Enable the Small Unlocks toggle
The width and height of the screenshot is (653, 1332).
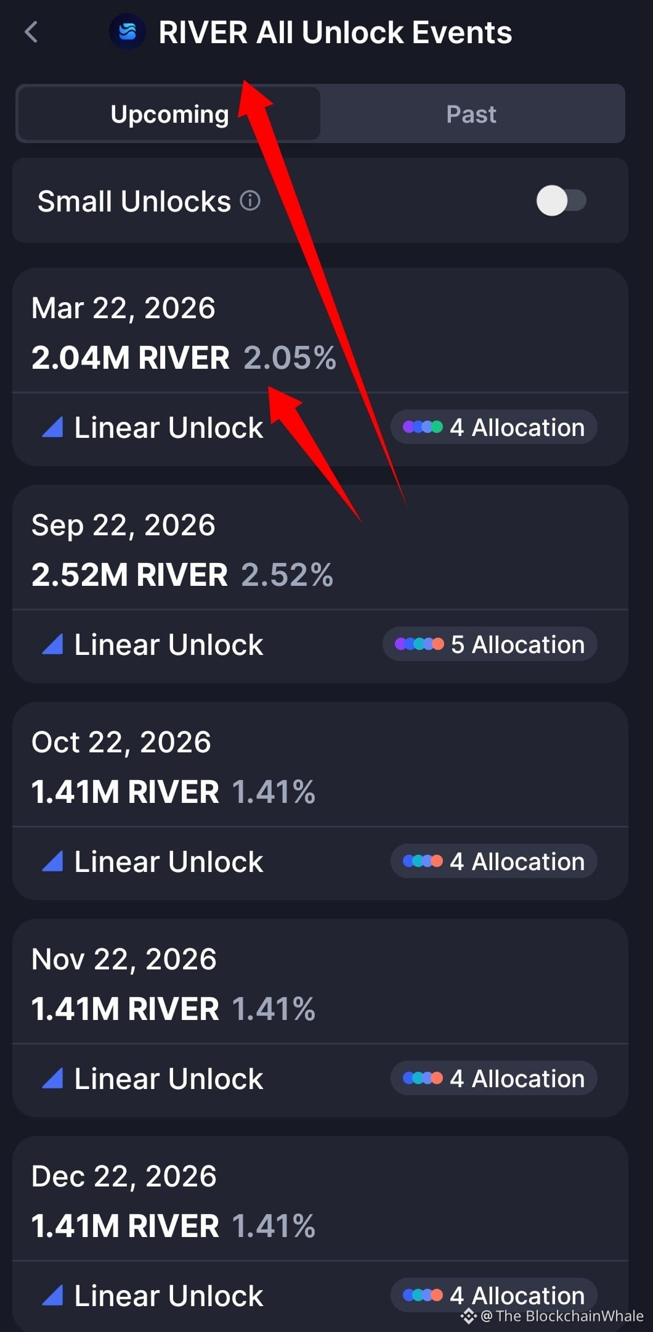(x=561, y=200)
